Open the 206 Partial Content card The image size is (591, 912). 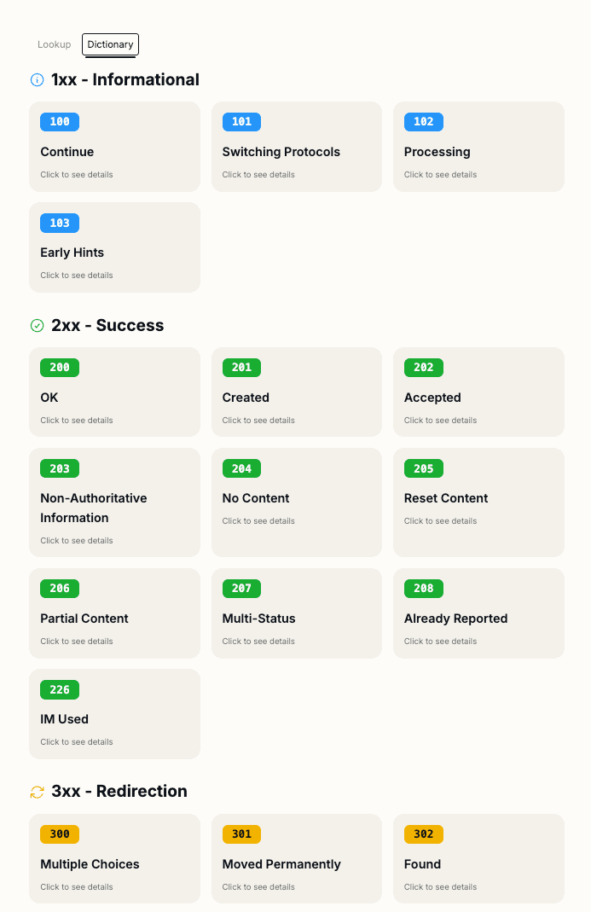pyautogui.click(x=114, y=613)
